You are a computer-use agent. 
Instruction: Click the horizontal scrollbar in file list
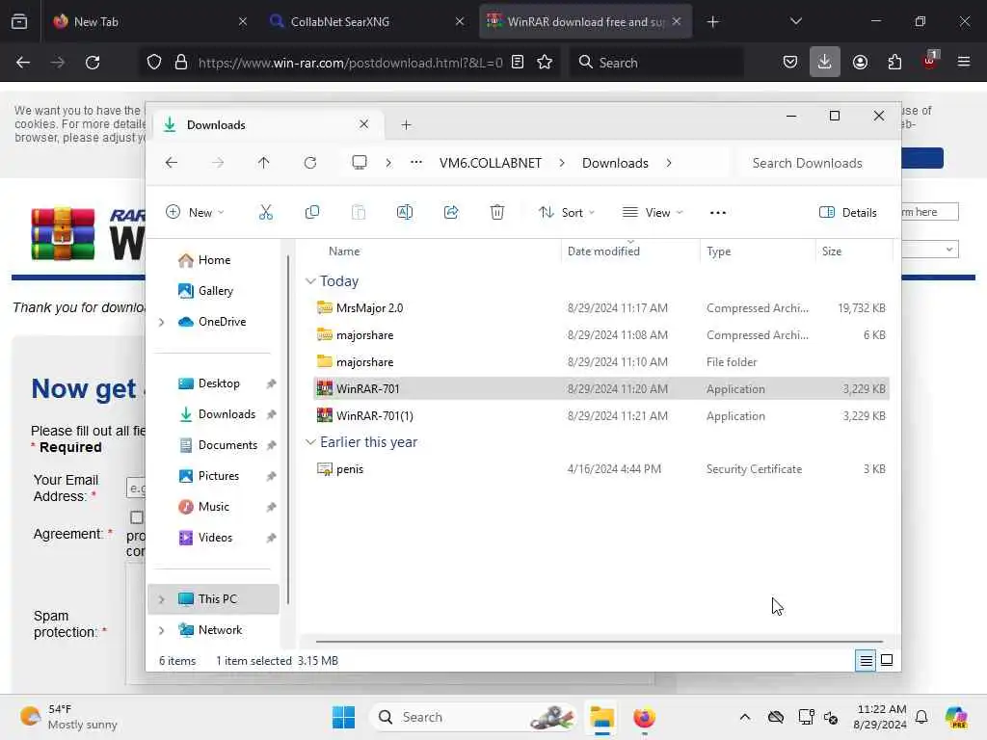(599, 641)
